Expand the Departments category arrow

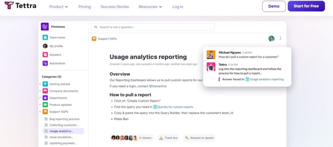(40, 98)
